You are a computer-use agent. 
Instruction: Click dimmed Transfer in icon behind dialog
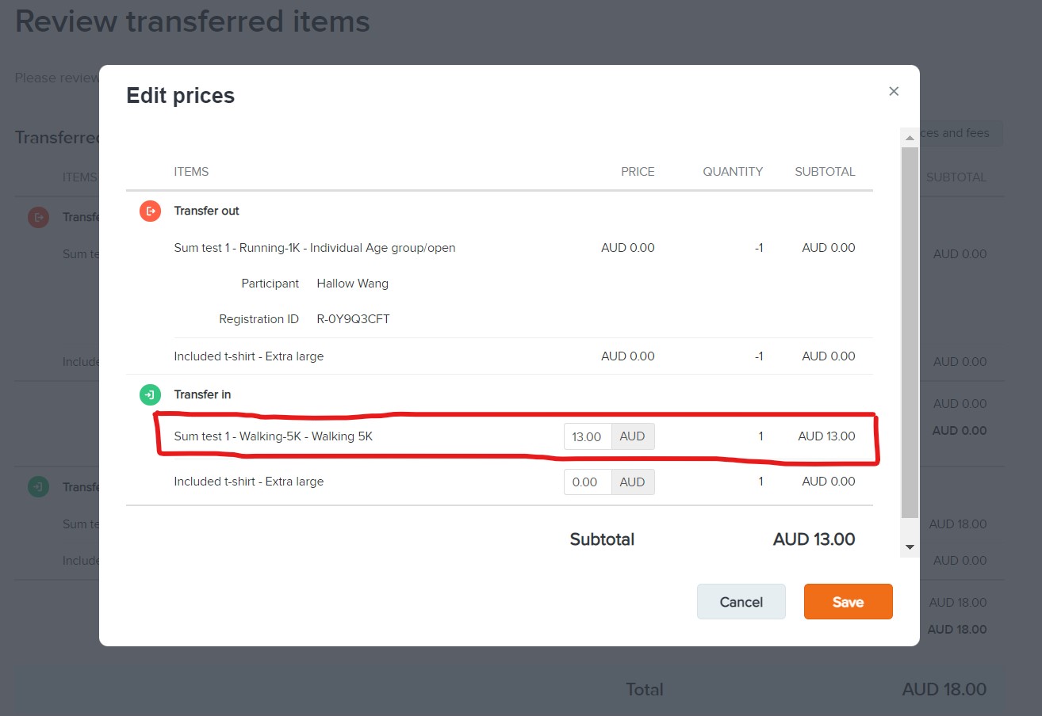[x=39, y=486]
